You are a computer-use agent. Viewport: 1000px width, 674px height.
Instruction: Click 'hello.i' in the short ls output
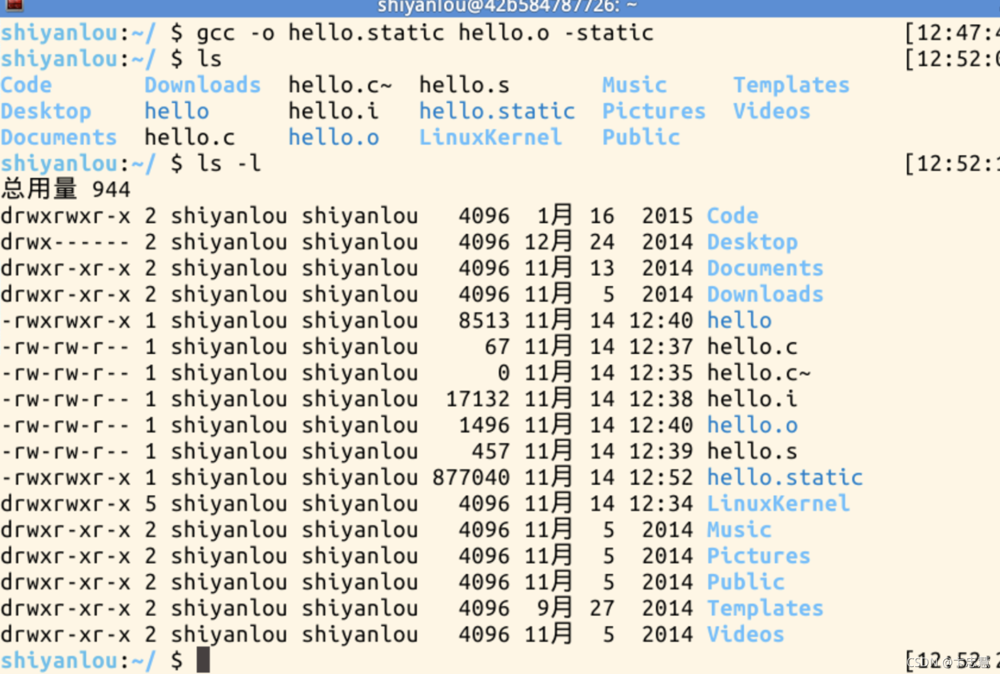[x=334, y=111]
